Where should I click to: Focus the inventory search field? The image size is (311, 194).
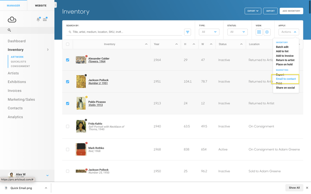click(124, 32)
